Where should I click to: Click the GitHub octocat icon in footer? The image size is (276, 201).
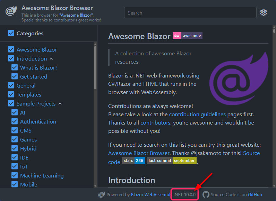206,194
